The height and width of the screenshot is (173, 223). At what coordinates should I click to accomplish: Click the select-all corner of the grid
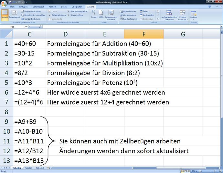pyautogui.click(x=6, y=34)
